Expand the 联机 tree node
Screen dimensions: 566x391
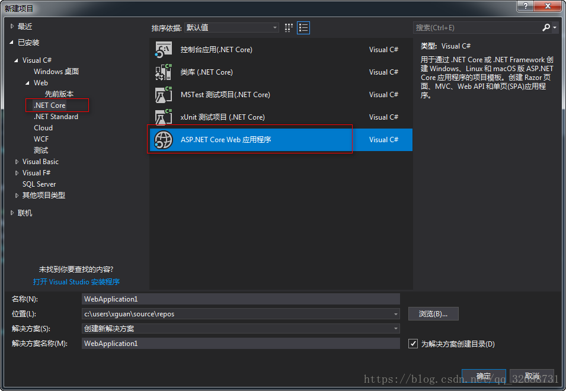click(x=12, y=213)
